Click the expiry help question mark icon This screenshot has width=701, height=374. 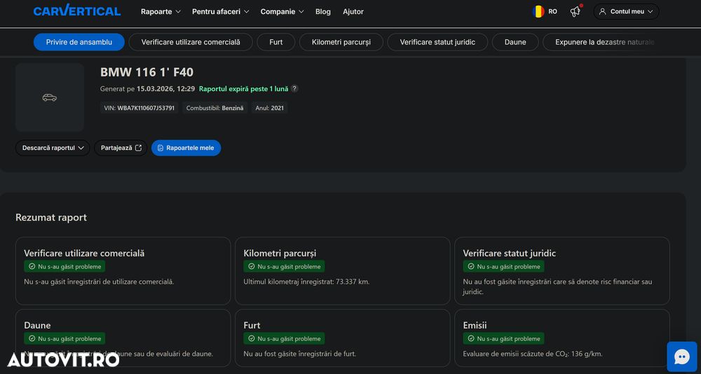[x=294, y=89]
